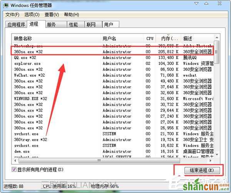
Task: Click the 71,068 K memory value
Action: pos(169,76)
